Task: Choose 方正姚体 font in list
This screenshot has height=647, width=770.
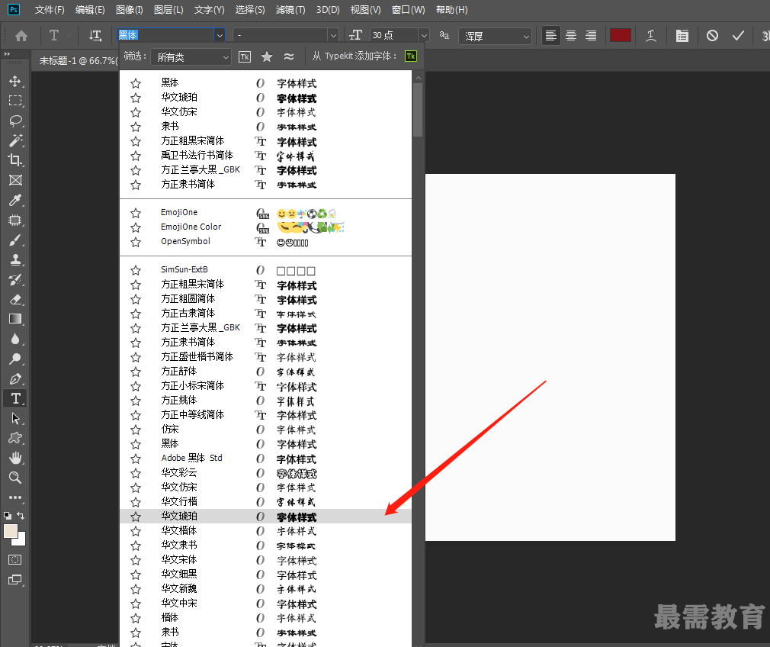Action: (x=265, y=401)
